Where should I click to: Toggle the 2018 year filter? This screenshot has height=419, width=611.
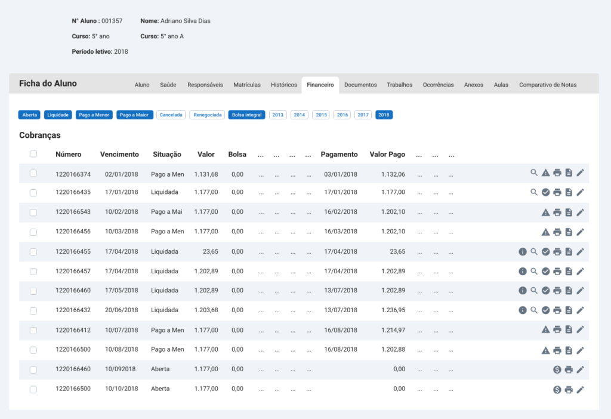(x=384, y=115)
